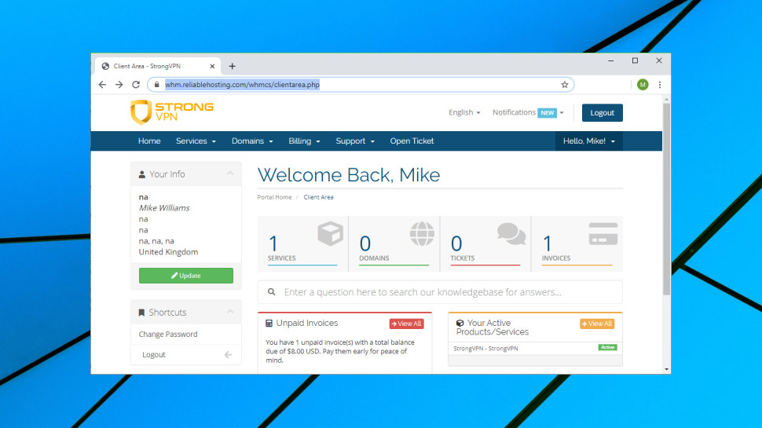Click the Welcome Back, Mike heading

point(349,175)
